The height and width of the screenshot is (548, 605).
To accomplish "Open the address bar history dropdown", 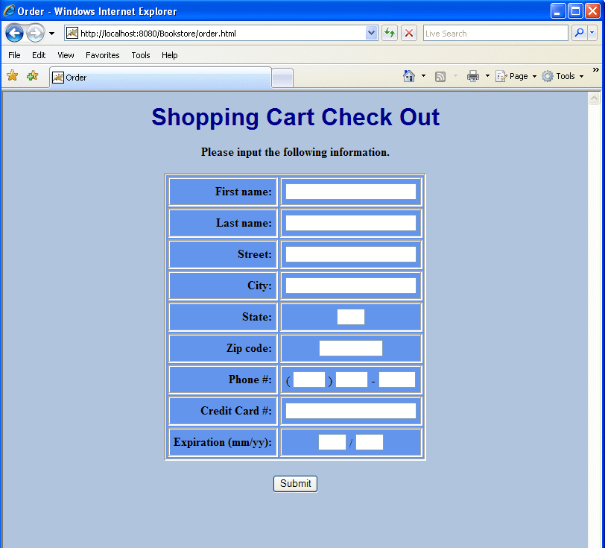I will [x=370, y=33].
